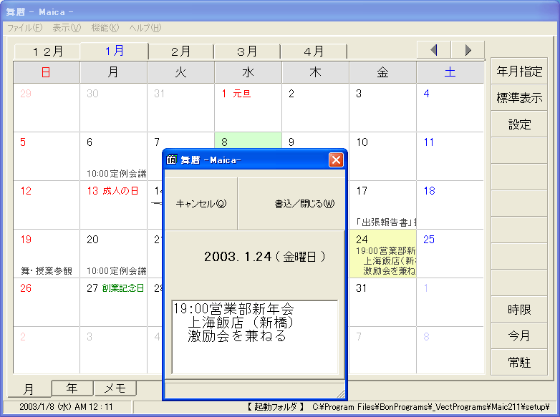
Task: Select the January 31 cell
Action: point(382,302)
